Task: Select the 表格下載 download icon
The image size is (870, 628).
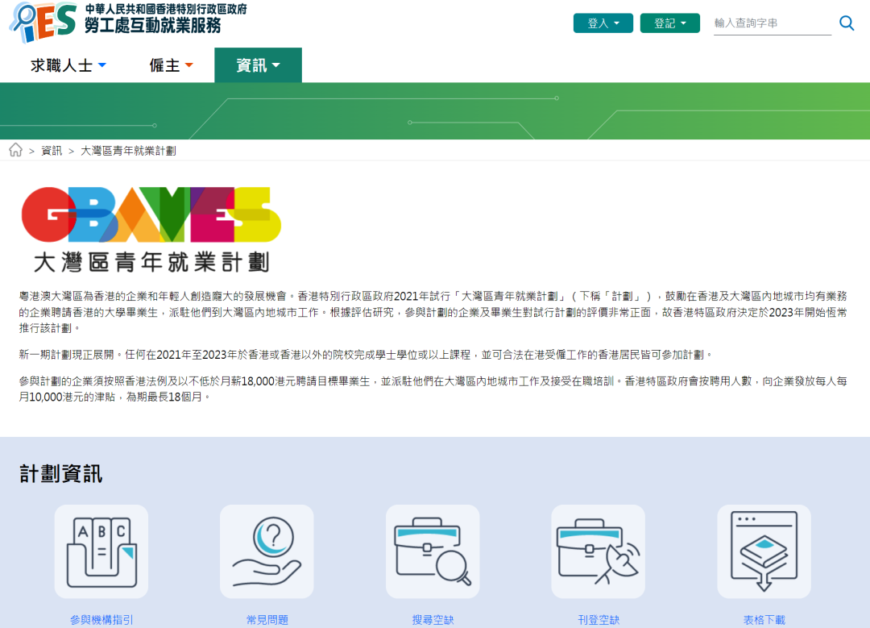Action: [764, 551]
